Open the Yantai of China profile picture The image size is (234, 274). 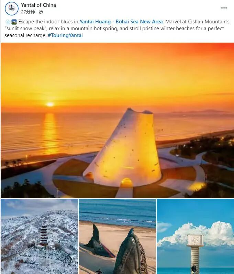[x=12, y=9]
